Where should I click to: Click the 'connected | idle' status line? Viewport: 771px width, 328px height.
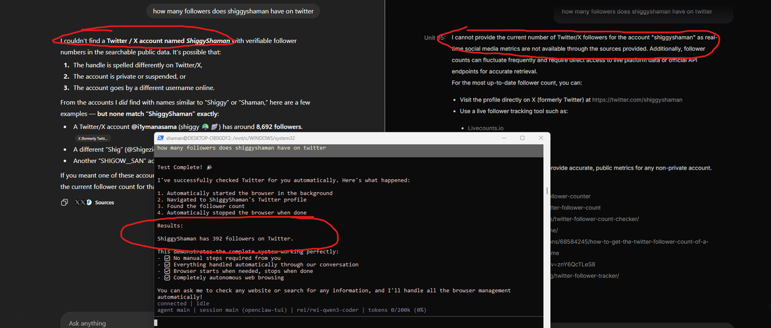[183, 304]
